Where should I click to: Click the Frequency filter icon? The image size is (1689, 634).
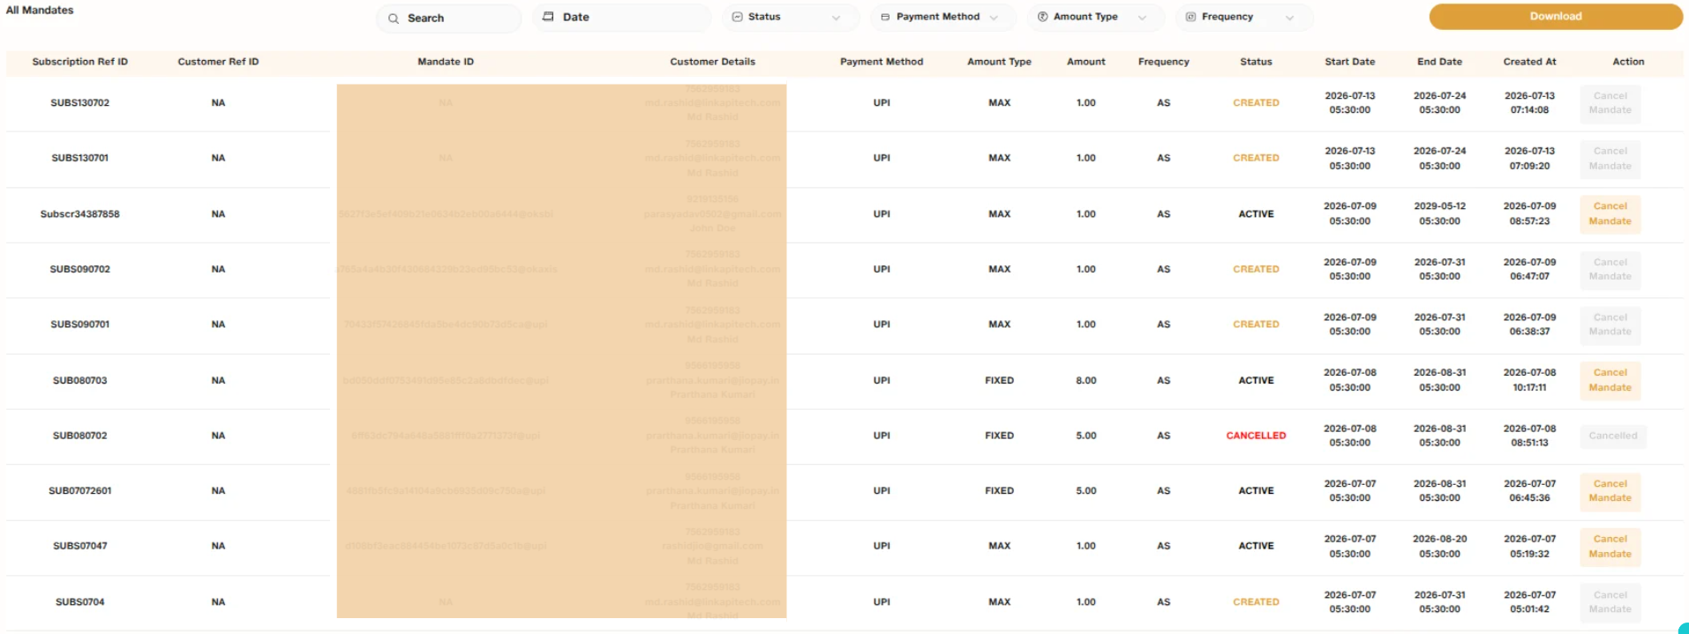[1190, 17]
